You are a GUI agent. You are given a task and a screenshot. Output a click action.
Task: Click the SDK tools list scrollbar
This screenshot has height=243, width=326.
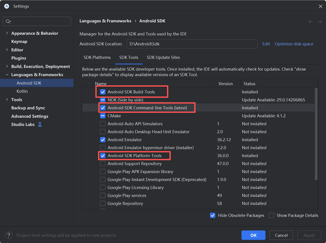316,134
